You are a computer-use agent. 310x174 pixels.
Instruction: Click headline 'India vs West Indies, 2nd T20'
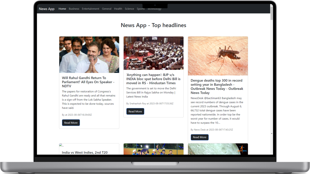point(85,152)
